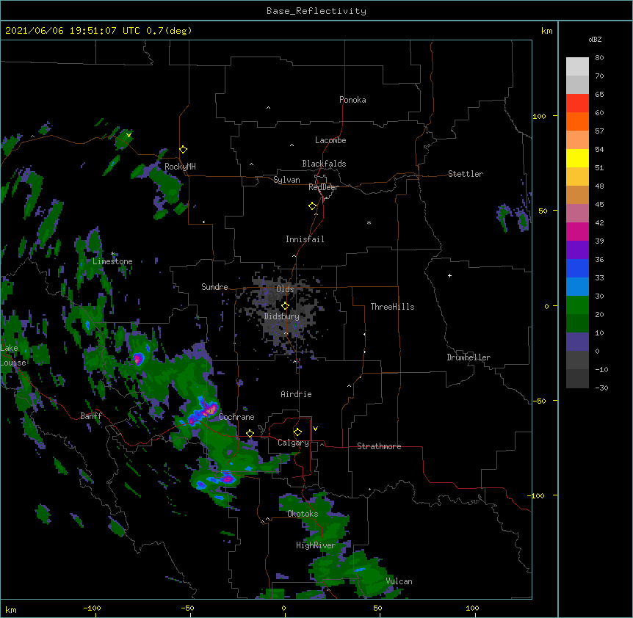
Task: Click the Calgary city label
Action: coord(293,443)
